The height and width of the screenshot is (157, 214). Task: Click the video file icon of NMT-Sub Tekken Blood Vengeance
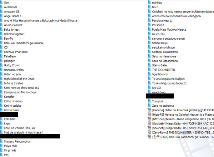[149, 119]
